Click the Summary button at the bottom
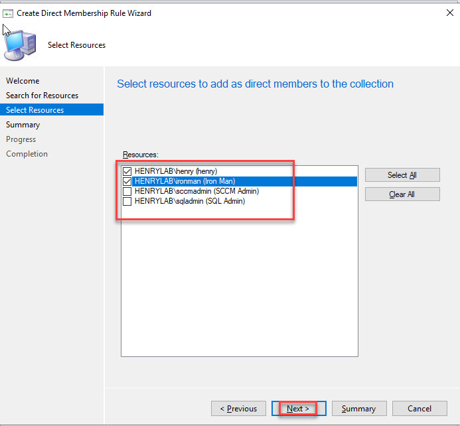Viewport: 460px width, 426px height. (x=358, y=409)
